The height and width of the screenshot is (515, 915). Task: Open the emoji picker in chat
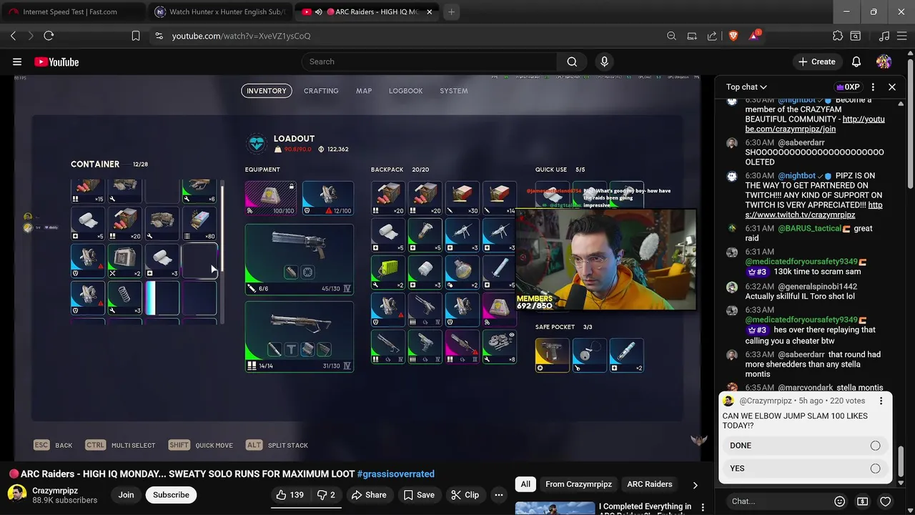840,501
